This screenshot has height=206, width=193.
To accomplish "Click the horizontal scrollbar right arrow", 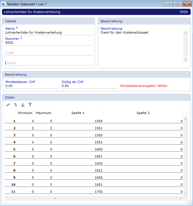I will [x=181, y=198].
